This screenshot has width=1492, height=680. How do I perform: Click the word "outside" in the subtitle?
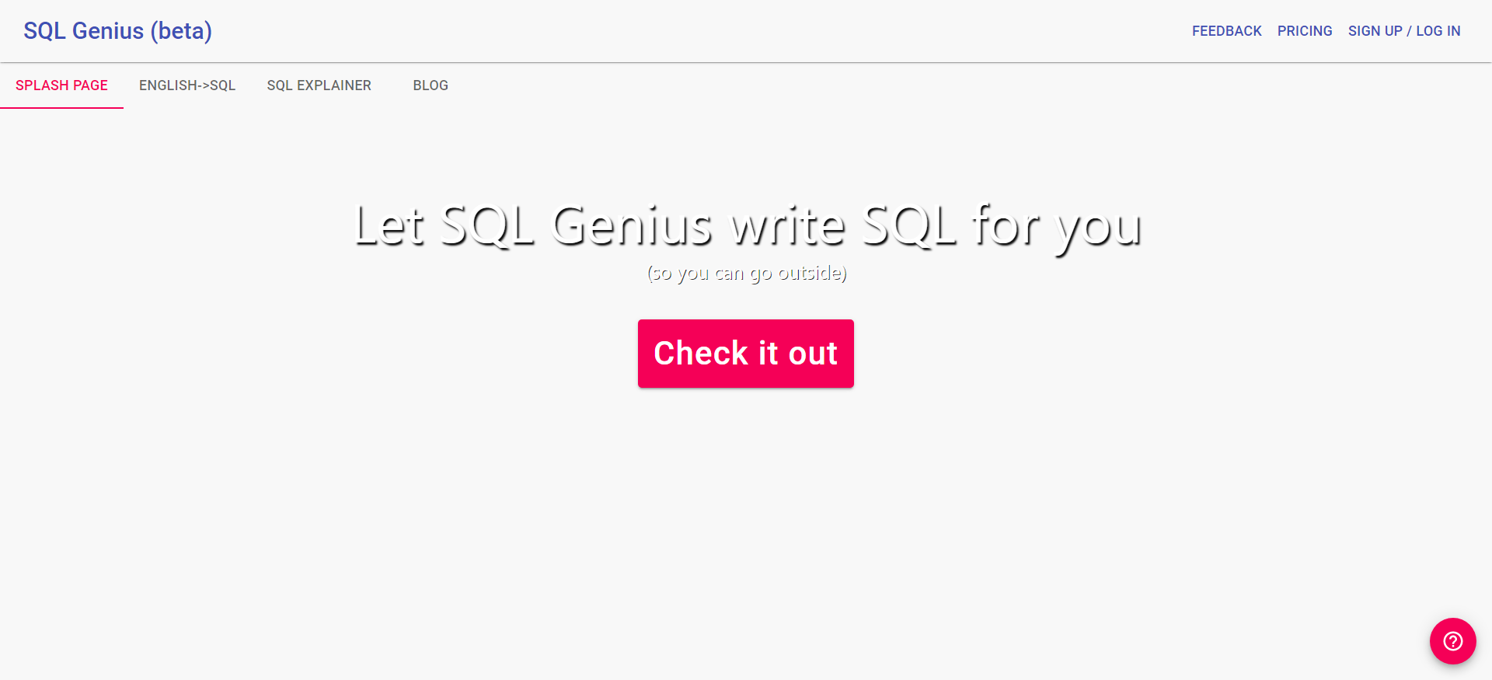[809, 273]
